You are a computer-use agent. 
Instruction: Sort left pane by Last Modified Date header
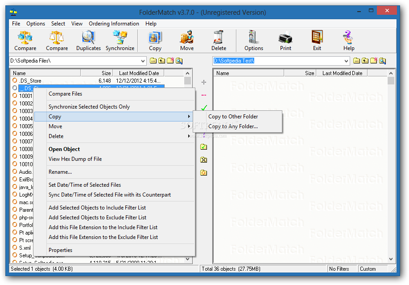point(139,73)
